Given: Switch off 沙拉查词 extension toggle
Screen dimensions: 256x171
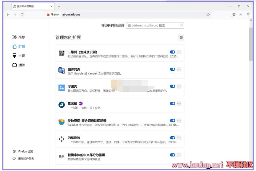Looking at the screenshot, I should [x=173, y=121].
